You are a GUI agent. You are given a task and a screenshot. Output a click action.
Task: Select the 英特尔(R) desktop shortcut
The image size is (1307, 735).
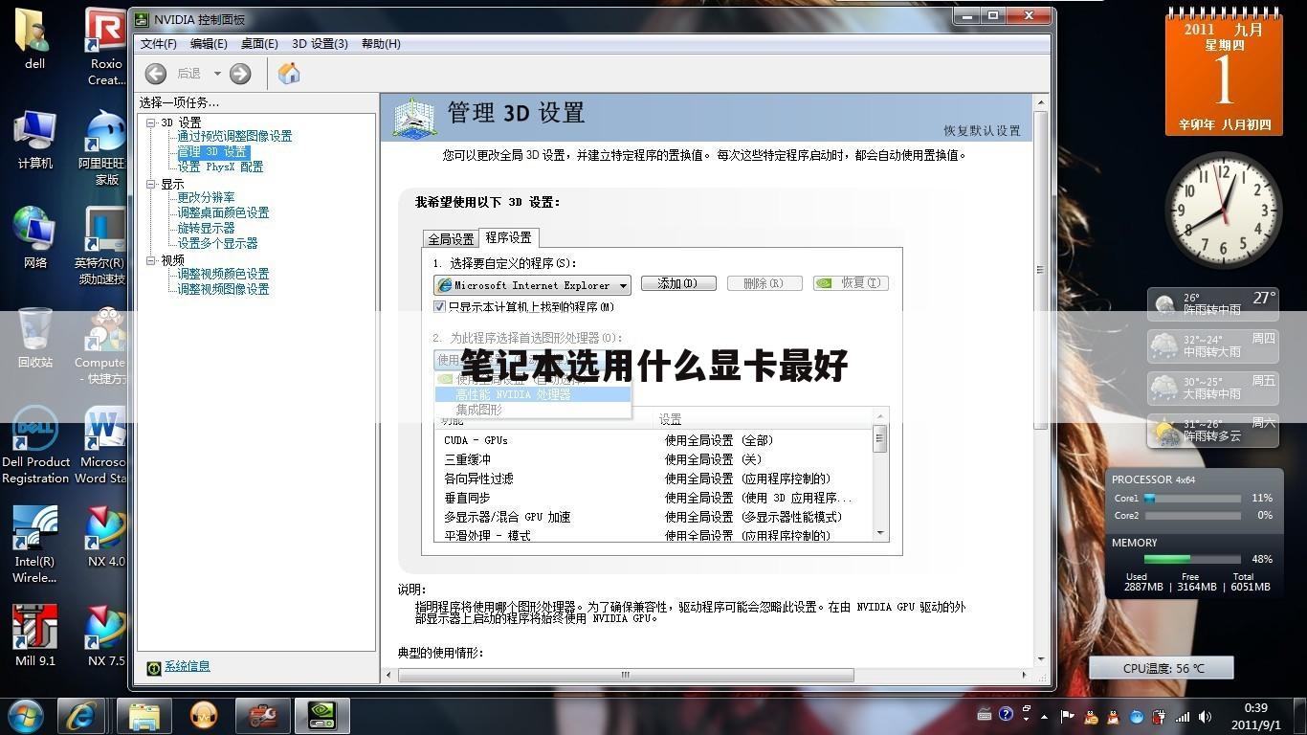click(x=101, y=246)
